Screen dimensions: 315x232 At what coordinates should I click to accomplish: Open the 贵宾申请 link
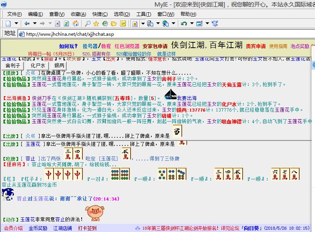point(256,46)
